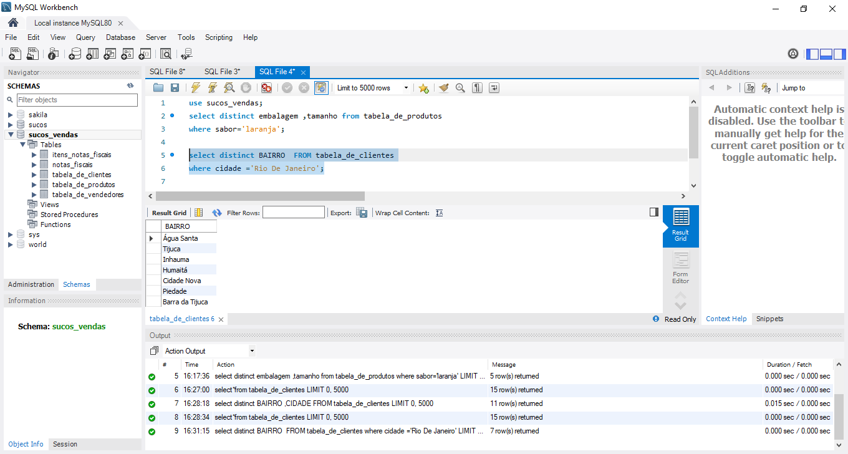Click the Filter Rows input field

click(x=294, y=213)
